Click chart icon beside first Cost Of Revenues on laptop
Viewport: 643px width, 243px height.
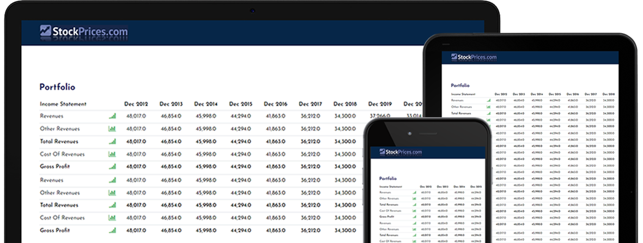point(112,154)
